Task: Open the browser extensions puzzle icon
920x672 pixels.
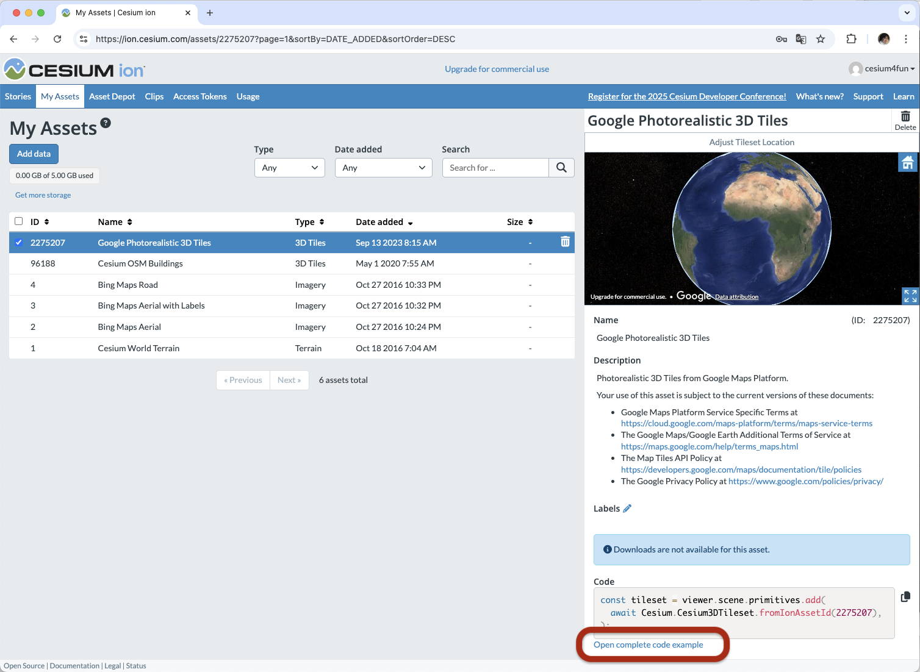Action: pyautogui.click(x=852, y=39)
